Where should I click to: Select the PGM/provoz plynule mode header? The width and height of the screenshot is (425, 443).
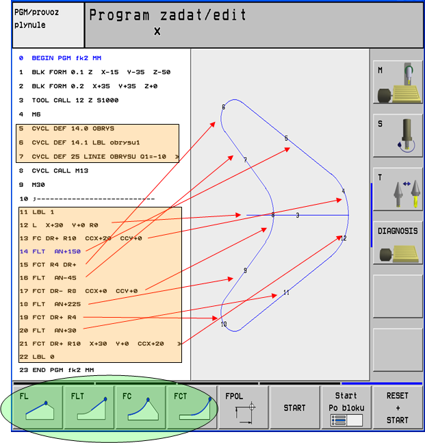pyautogui.click(x=48, y=25)
